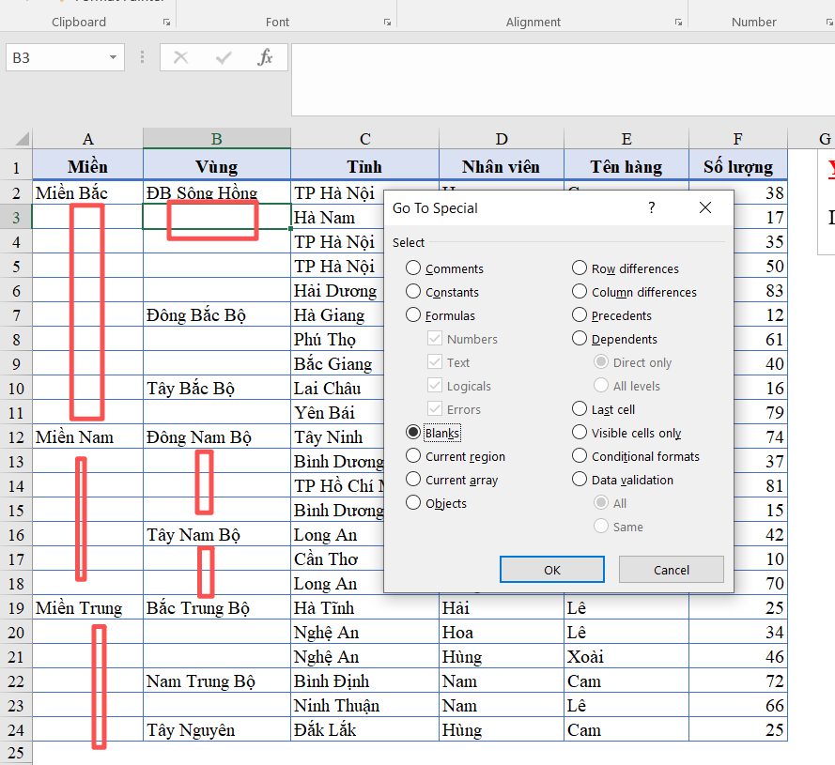Expand the Name Box dropdown arrow
The image size is (835, 765).
(x=114, y=58)
